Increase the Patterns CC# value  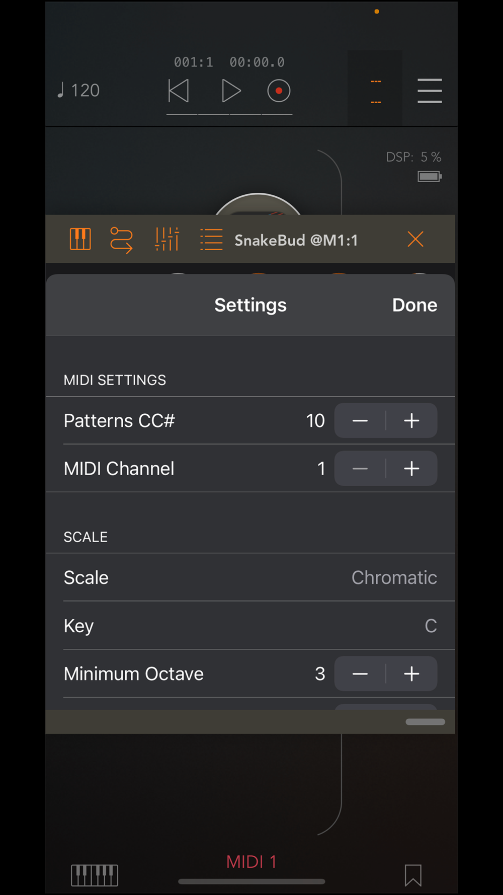(x=411, y=421)
